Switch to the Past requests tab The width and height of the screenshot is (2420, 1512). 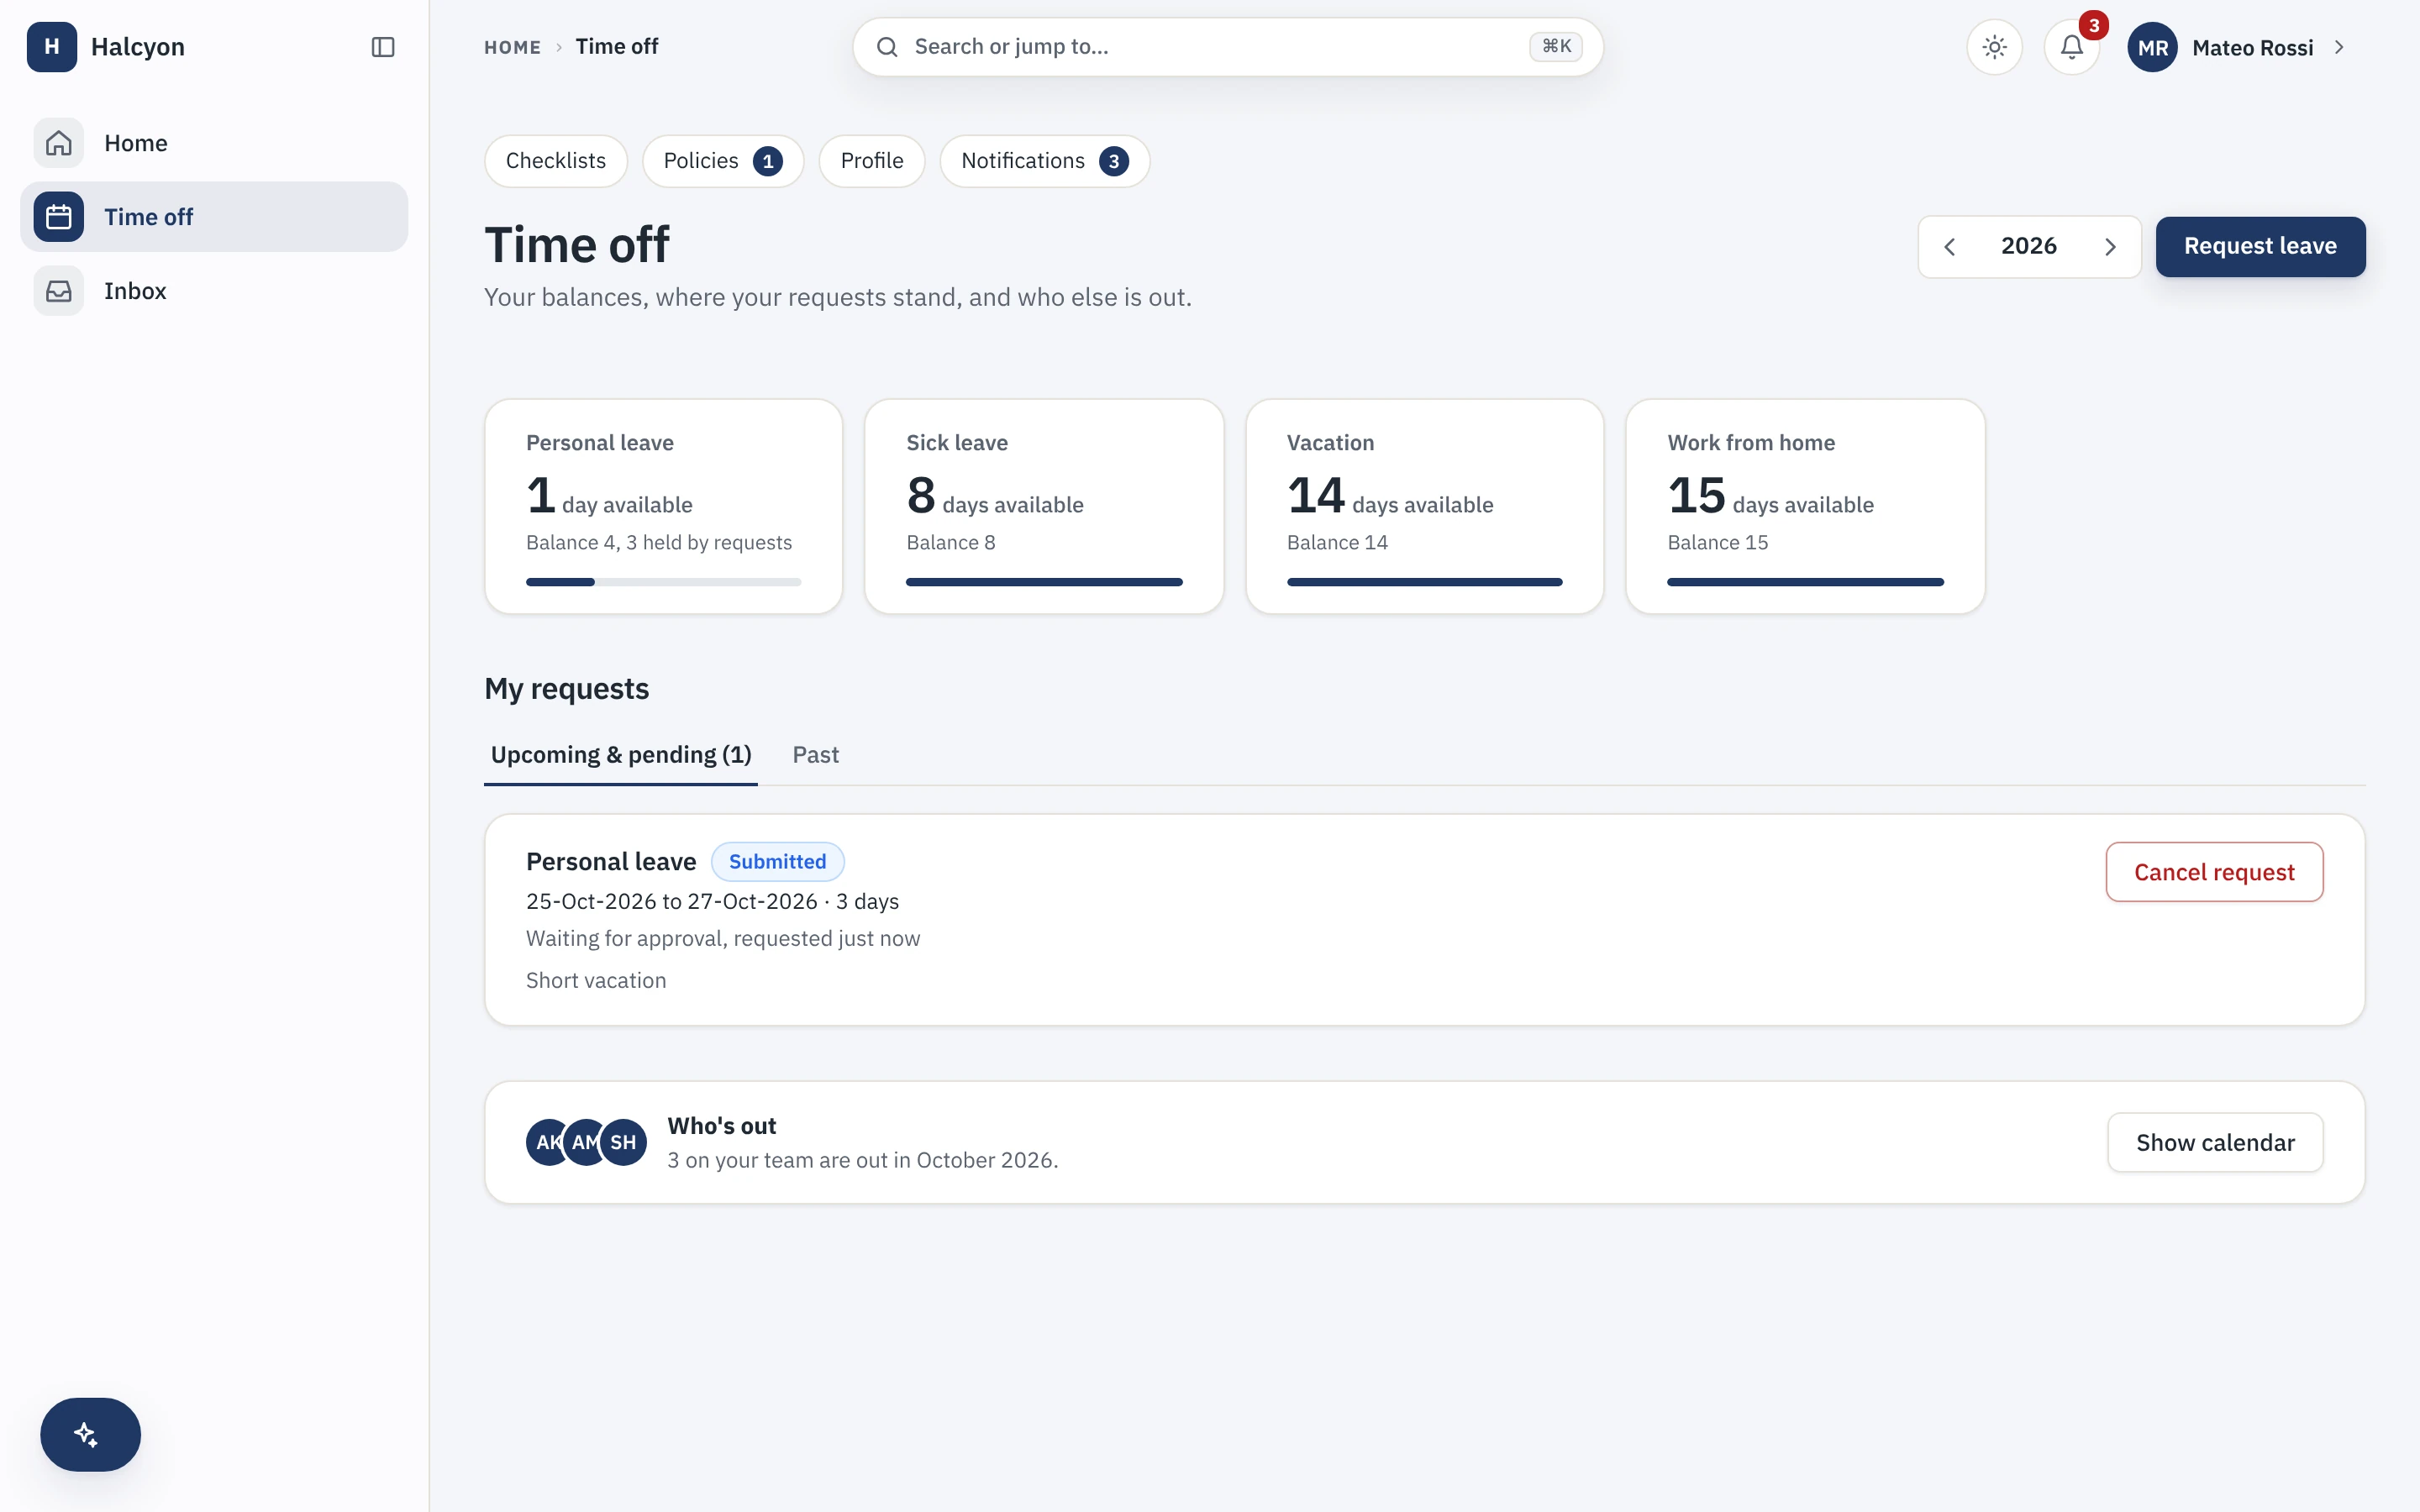[x=815, y=755]
